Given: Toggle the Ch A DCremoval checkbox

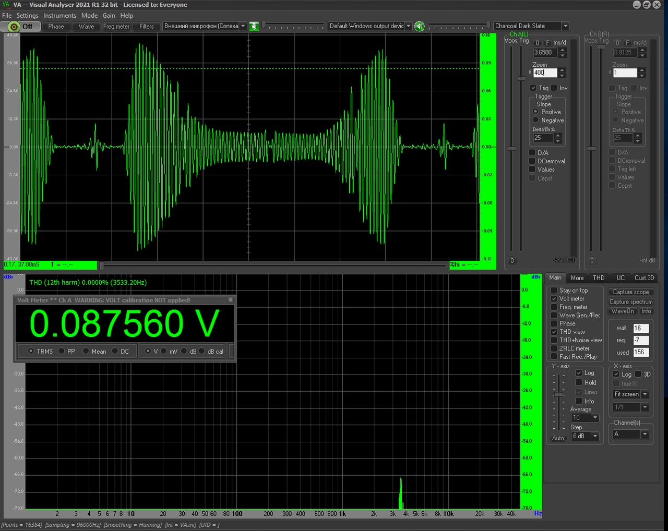Looking at the screenshot, I should click(532, 161).
